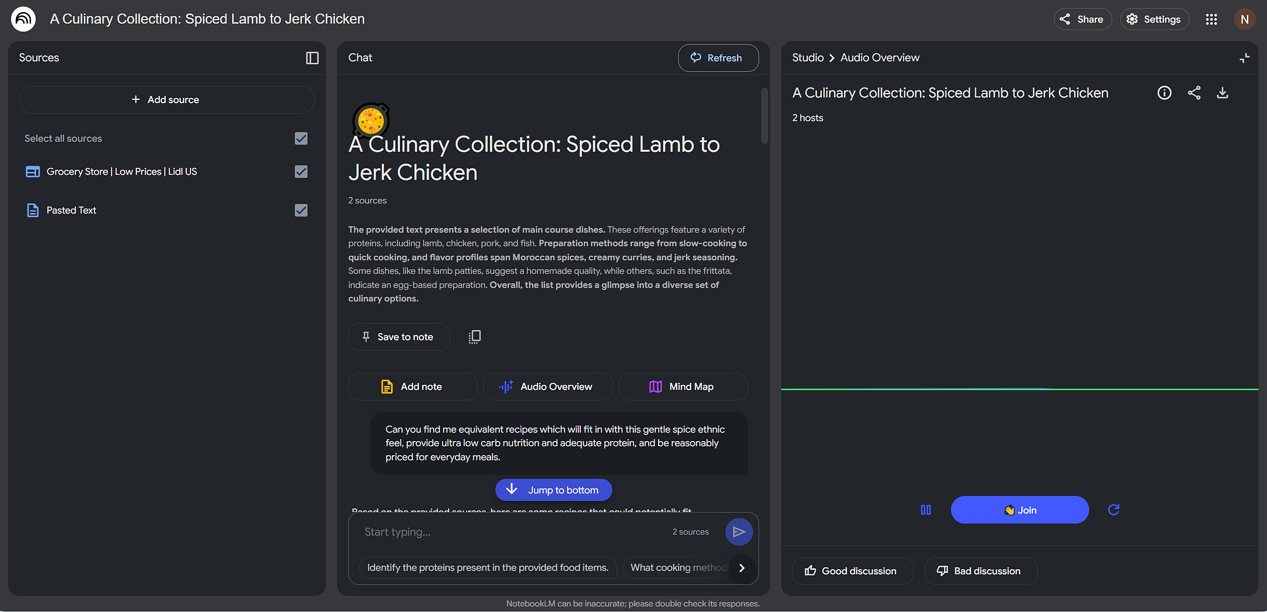The image size is (1267, 612).
Task: Open Settings menu
Action: (x=1154, y=20)
